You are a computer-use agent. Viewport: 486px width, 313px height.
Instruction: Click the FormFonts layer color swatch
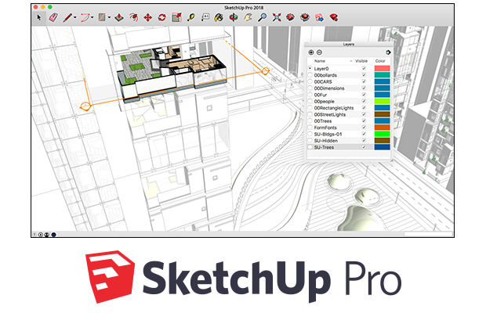tap(381, 128)
